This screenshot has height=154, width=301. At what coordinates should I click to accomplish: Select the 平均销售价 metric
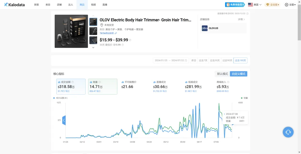click(134, 86)
